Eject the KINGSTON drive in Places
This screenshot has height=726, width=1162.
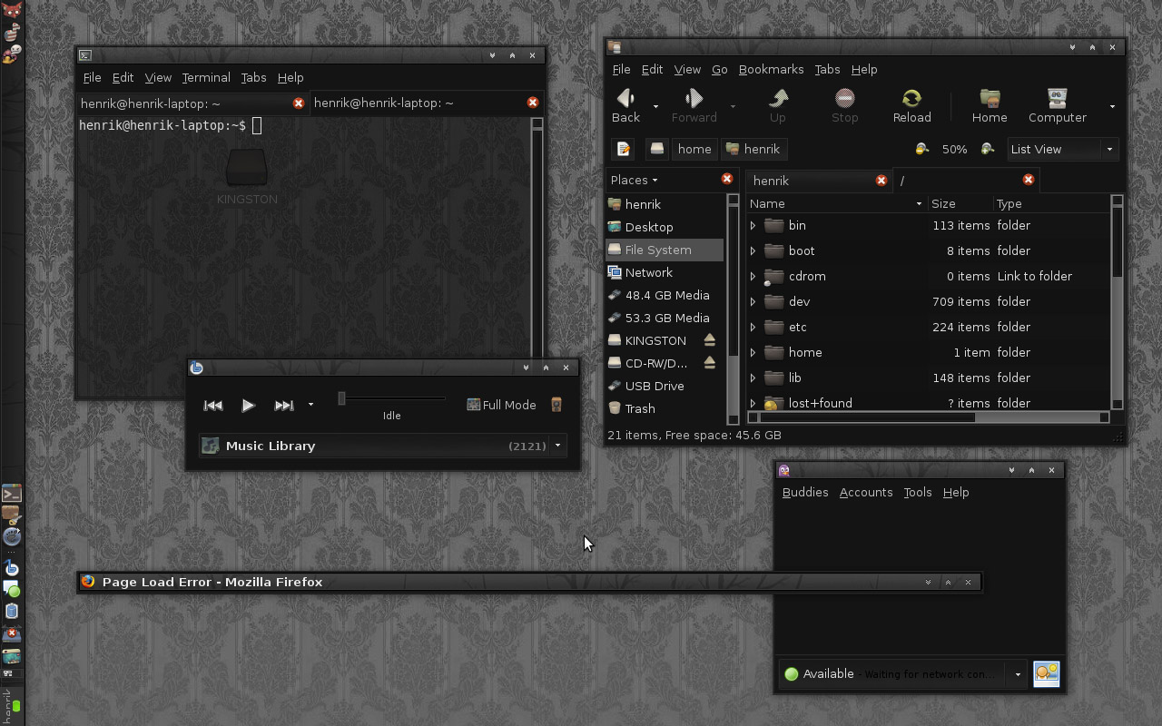pyautogui.click(x=710, y=340)
